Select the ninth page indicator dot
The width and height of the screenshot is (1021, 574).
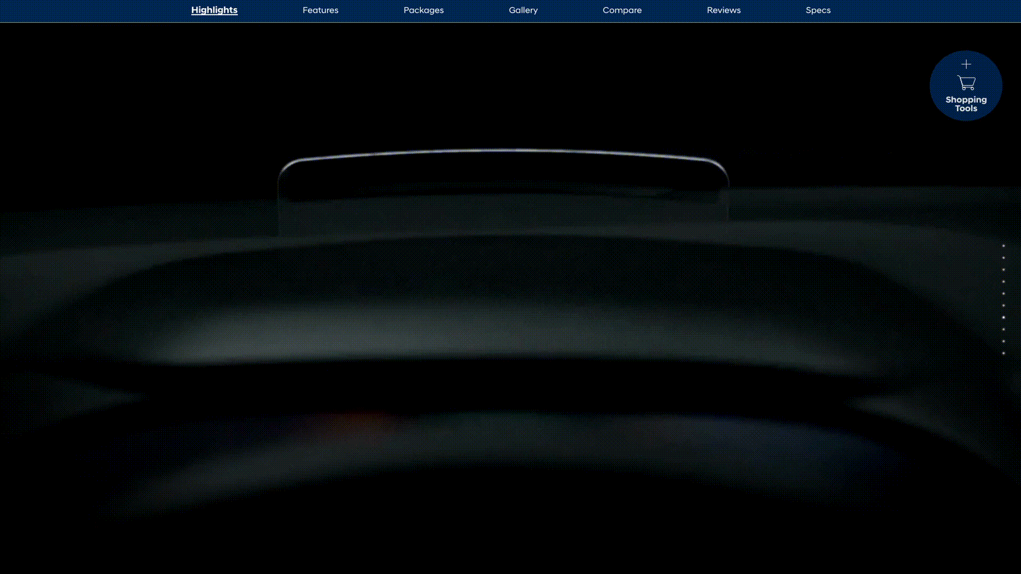coord(1003,341)
